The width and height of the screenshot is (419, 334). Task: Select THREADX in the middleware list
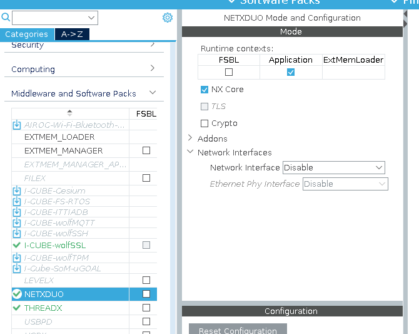coord(43,308)
